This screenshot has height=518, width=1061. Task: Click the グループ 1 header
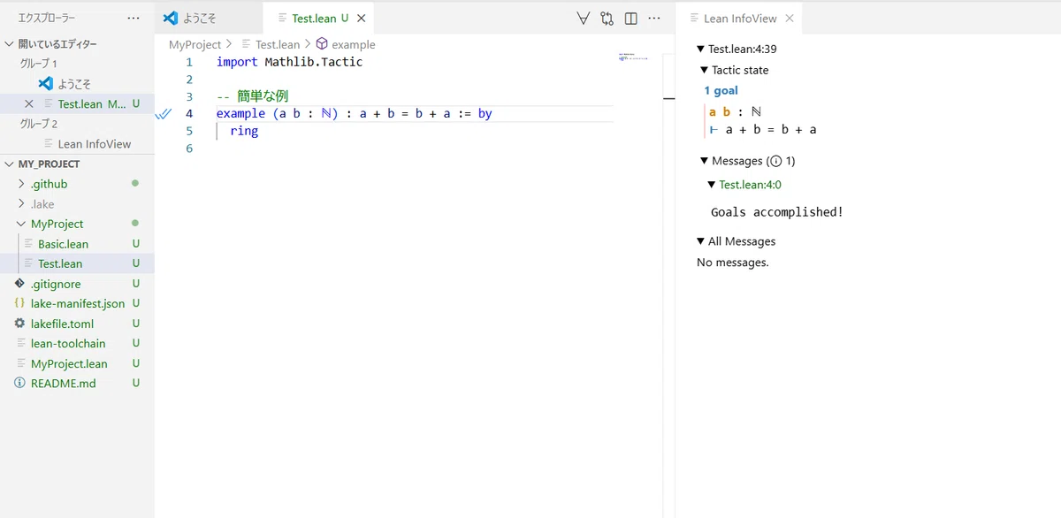pyautogui.click(x=38, y=64)
